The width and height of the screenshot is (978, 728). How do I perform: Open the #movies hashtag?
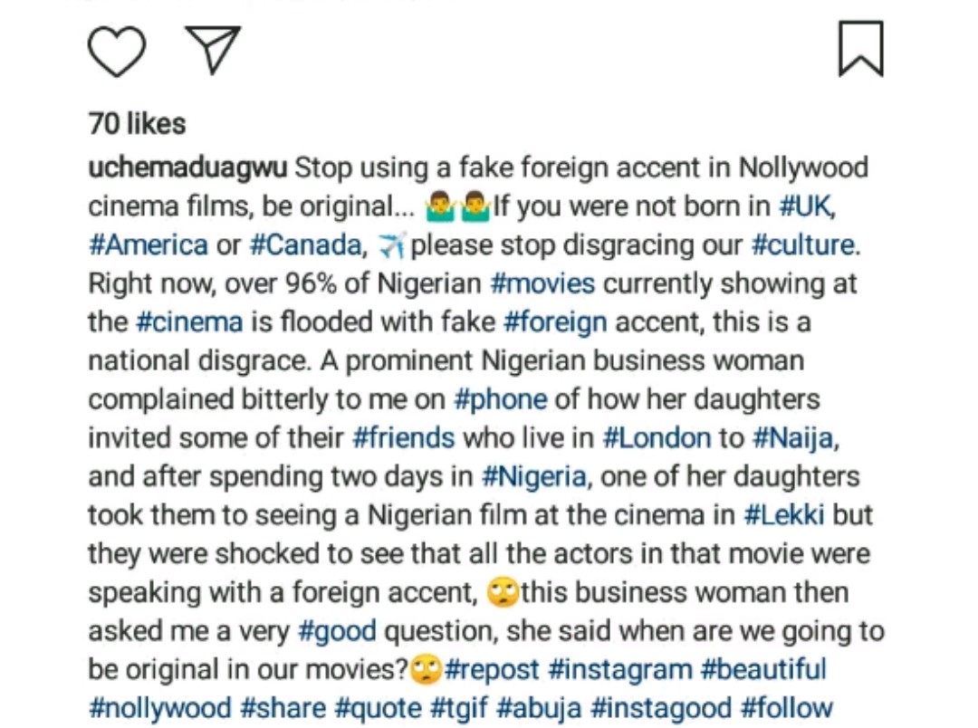tap(542, 283)
